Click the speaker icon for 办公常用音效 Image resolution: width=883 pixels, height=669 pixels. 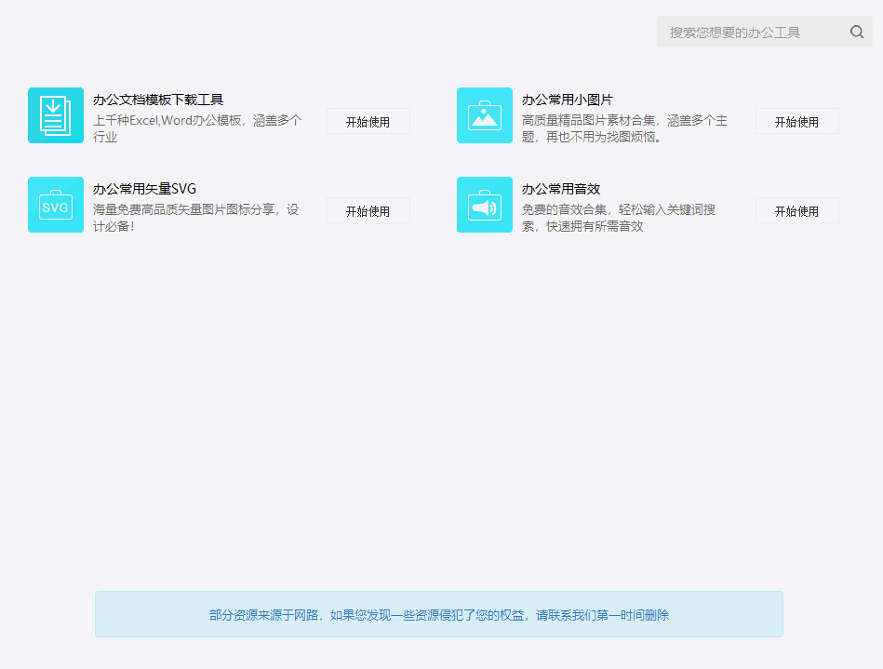coord(485,204)
